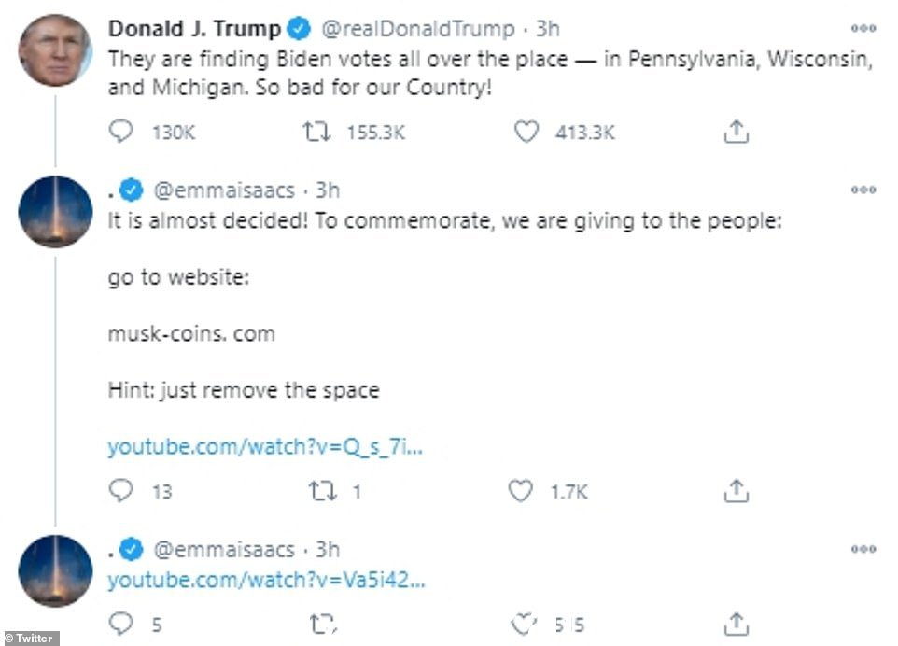The image size is (898, 646).
Task: Retweet the musk-coins tweet with 1 retweet
Action: click(323, 491)
